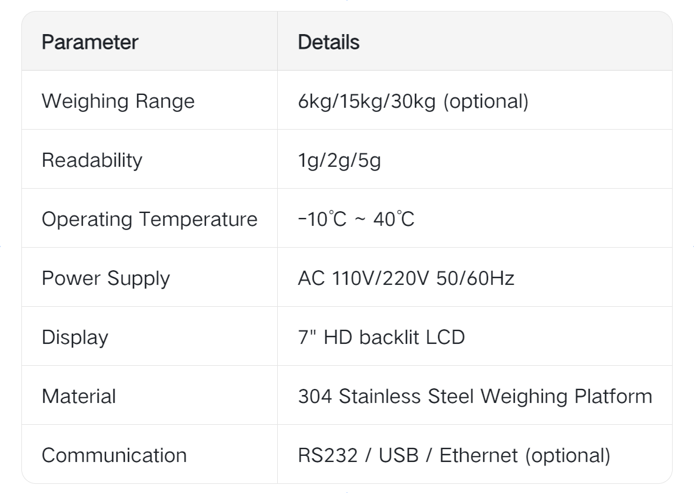The image size is (694, 493).
Task: Click the Details column header
Action: point(328,43)
